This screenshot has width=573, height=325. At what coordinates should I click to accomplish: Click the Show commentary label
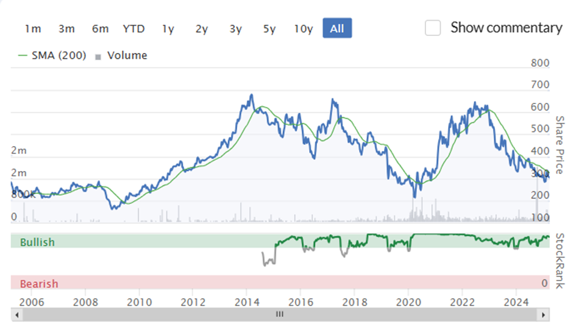pos(506,28)
